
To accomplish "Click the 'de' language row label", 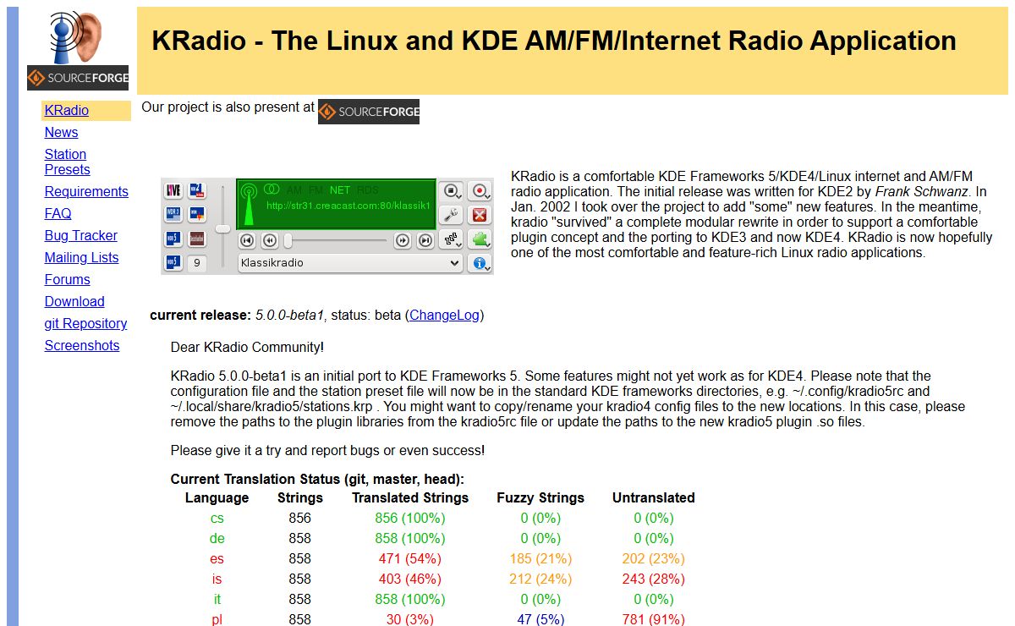I will (x=217, y=539).
